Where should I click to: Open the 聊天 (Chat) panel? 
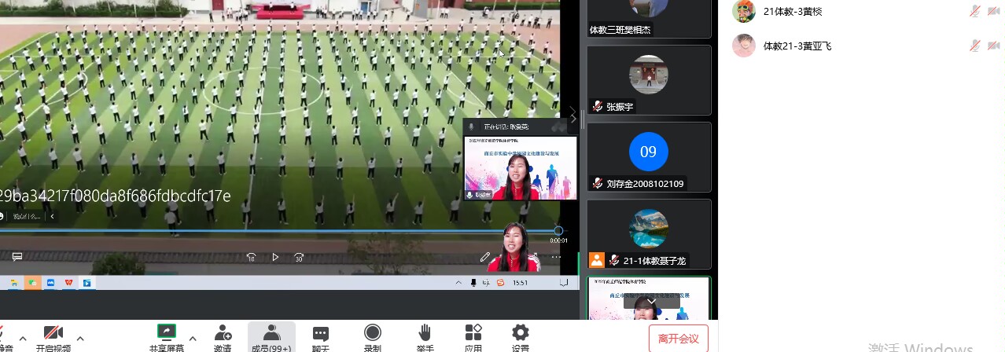point(320,333)
